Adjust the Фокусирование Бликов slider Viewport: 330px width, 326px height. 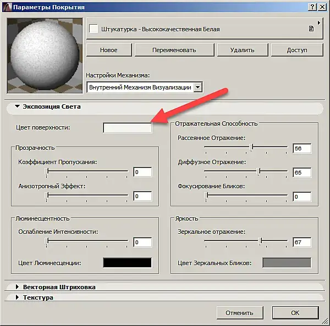pyautogui.click(x=206, y=195)
